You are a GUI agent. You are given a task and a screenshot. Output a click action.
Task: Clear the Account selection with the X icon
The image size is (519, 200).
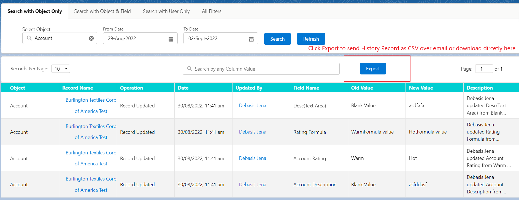tap(91, 38)
